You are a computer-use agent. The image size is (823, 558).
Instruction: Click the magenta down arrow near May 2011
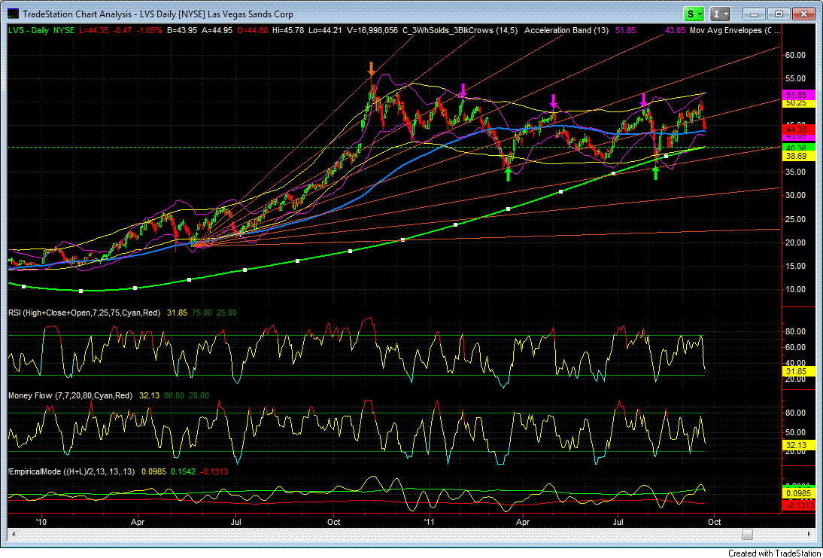click(x=553, y=102)
